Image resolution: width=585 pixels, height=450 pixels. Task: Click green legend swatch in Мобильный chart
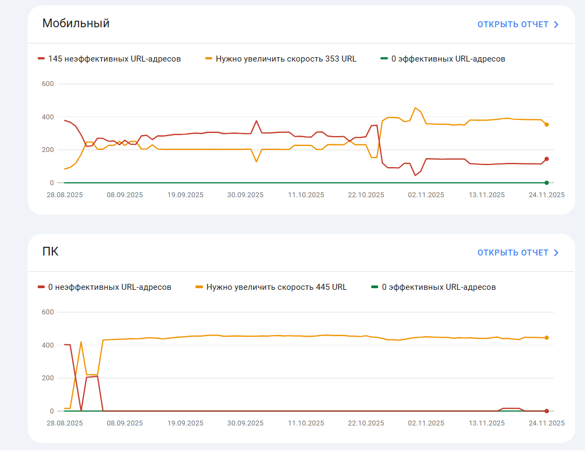pos(385,59)
